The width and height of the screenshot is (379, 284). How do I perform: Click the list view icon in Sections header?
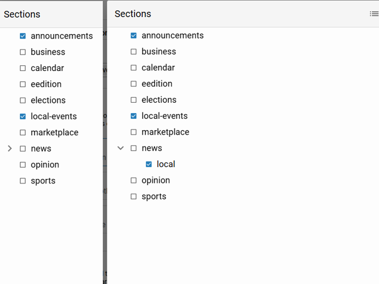pos(374,14)
